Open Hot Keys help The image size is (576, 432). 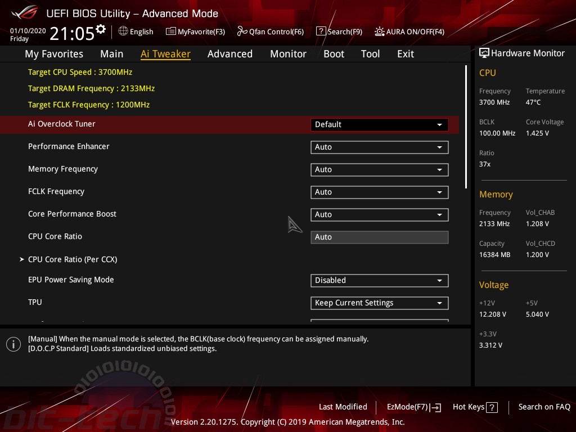click(475, 407)
